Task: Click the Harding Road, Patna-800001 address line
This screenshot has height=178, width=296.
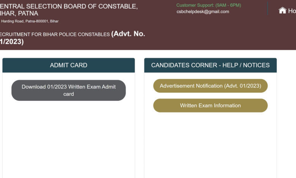Action: click(x=30, y=21)
